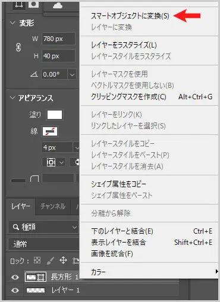Viewport: 220px width, 302px height.
Task: Hide the レイヤー 1 layer
Action: tap(15, 291)
